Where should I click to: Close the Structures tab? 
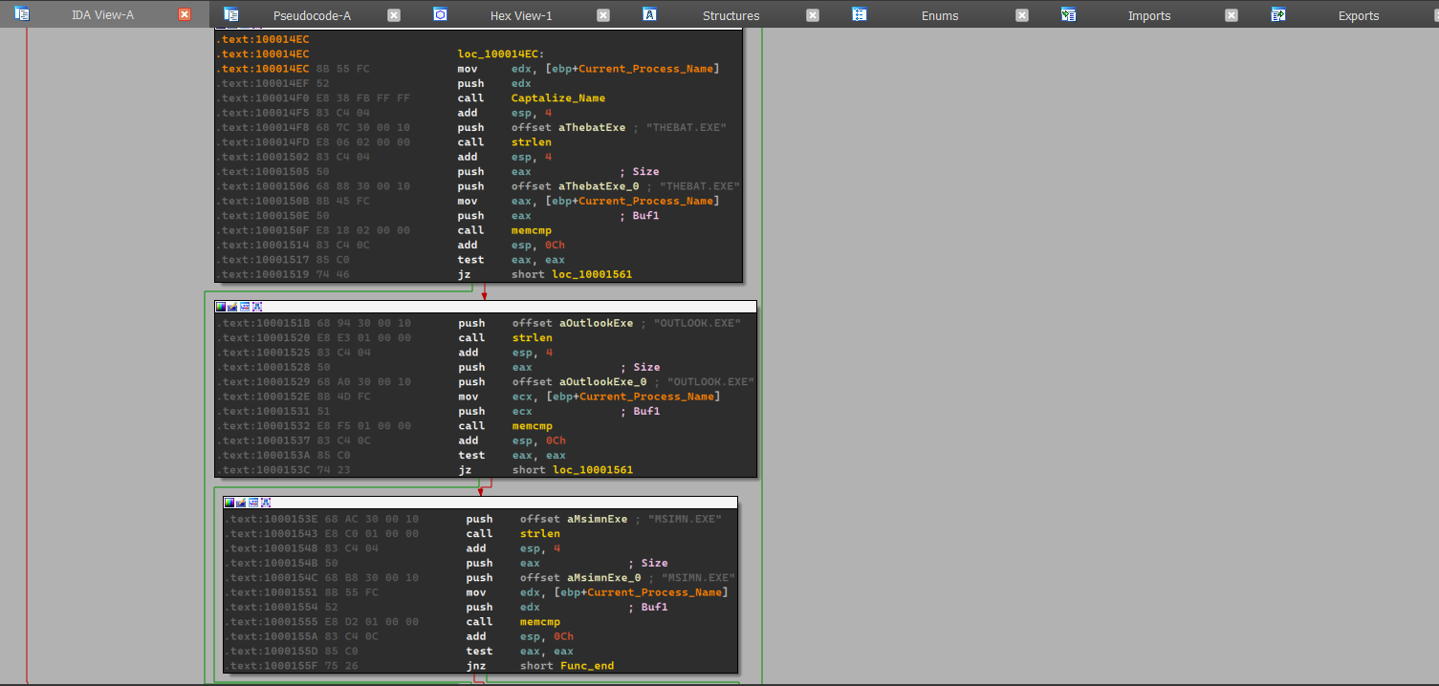coord(812,15)
